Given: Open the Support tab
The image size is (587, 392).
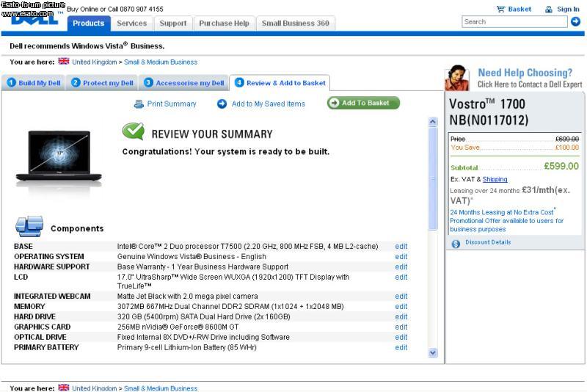Looking at the screenshot, I should pyautogui.click(x=173, y=23).
